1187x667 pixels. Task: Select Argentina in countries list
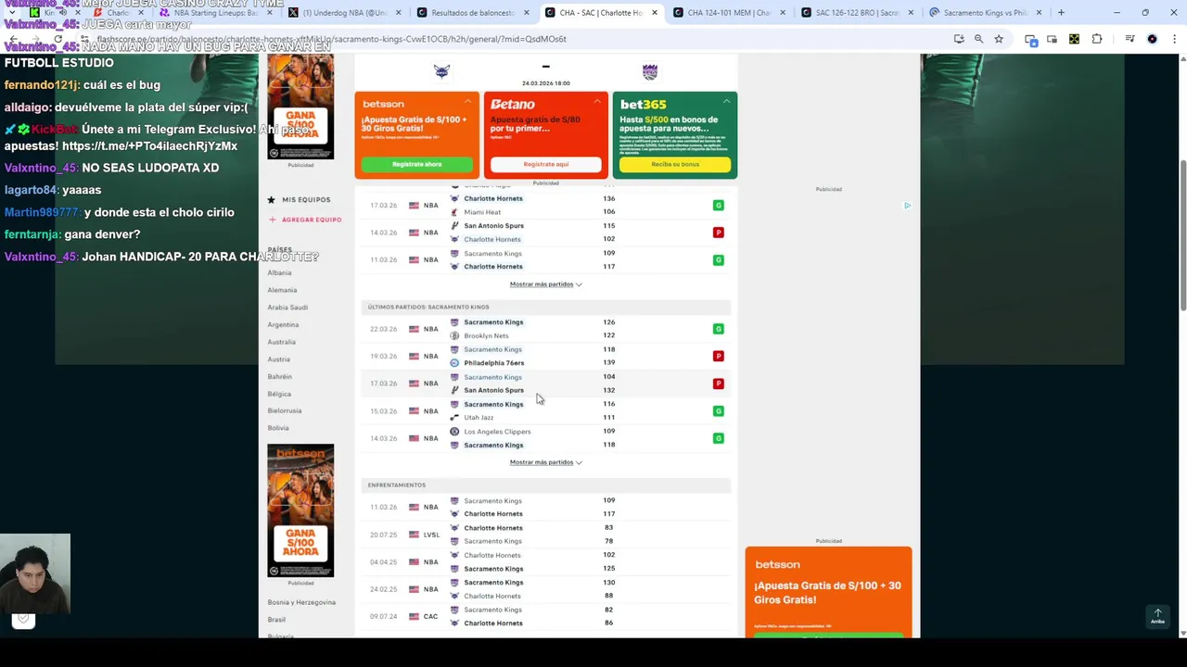pos(283,325)
